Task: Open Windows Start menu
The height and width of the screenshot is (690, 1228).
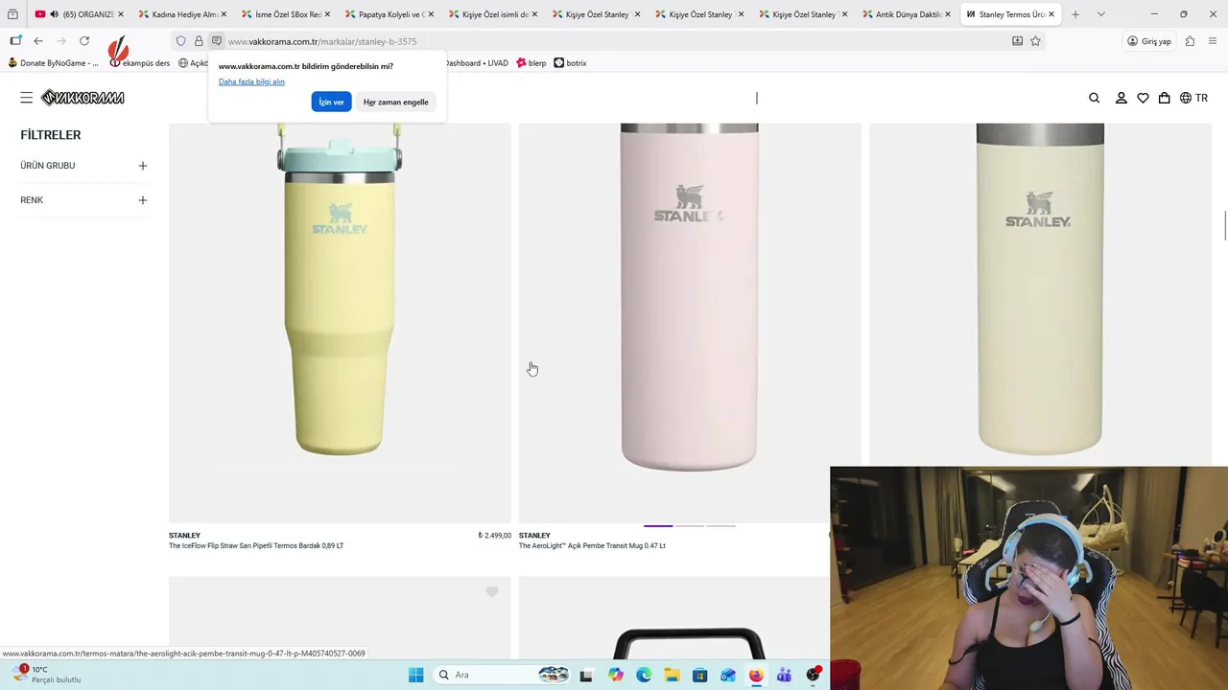Action: (x=415, y=675)
